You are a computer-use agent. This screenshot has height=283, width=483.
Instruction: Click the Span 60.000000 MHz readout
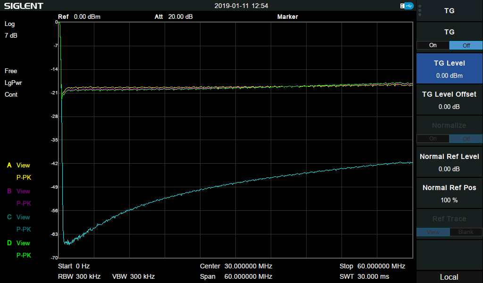[x=236, y=276]
